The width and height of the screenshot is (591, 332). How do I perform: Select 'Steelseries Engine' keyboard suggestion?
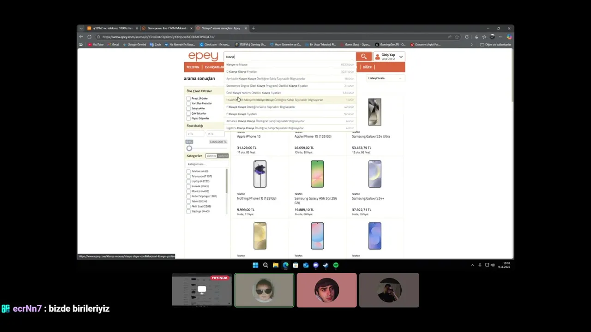tap(290, 86)
